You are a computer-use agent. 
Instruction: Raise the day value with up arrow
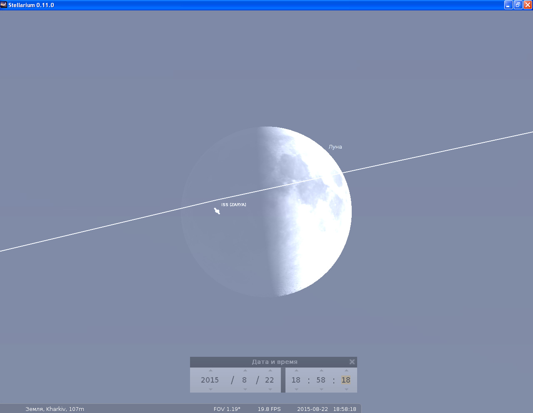point(270,371)
